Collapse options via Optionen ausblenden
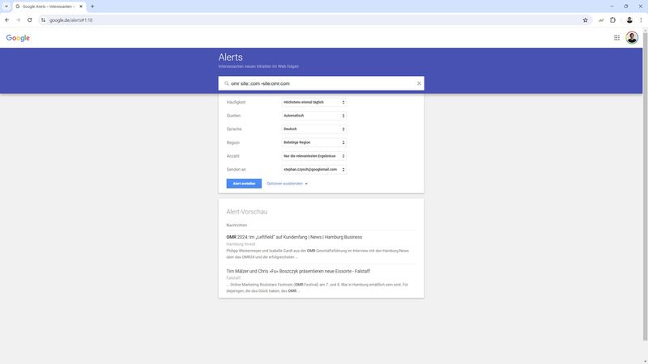This screenshot has width=648, height=364. [287, 184]
